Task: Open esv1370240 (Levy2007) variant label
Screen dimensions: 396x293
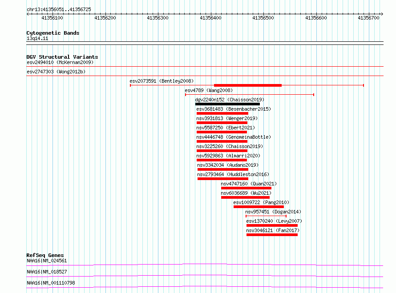Action: point(274,221)
